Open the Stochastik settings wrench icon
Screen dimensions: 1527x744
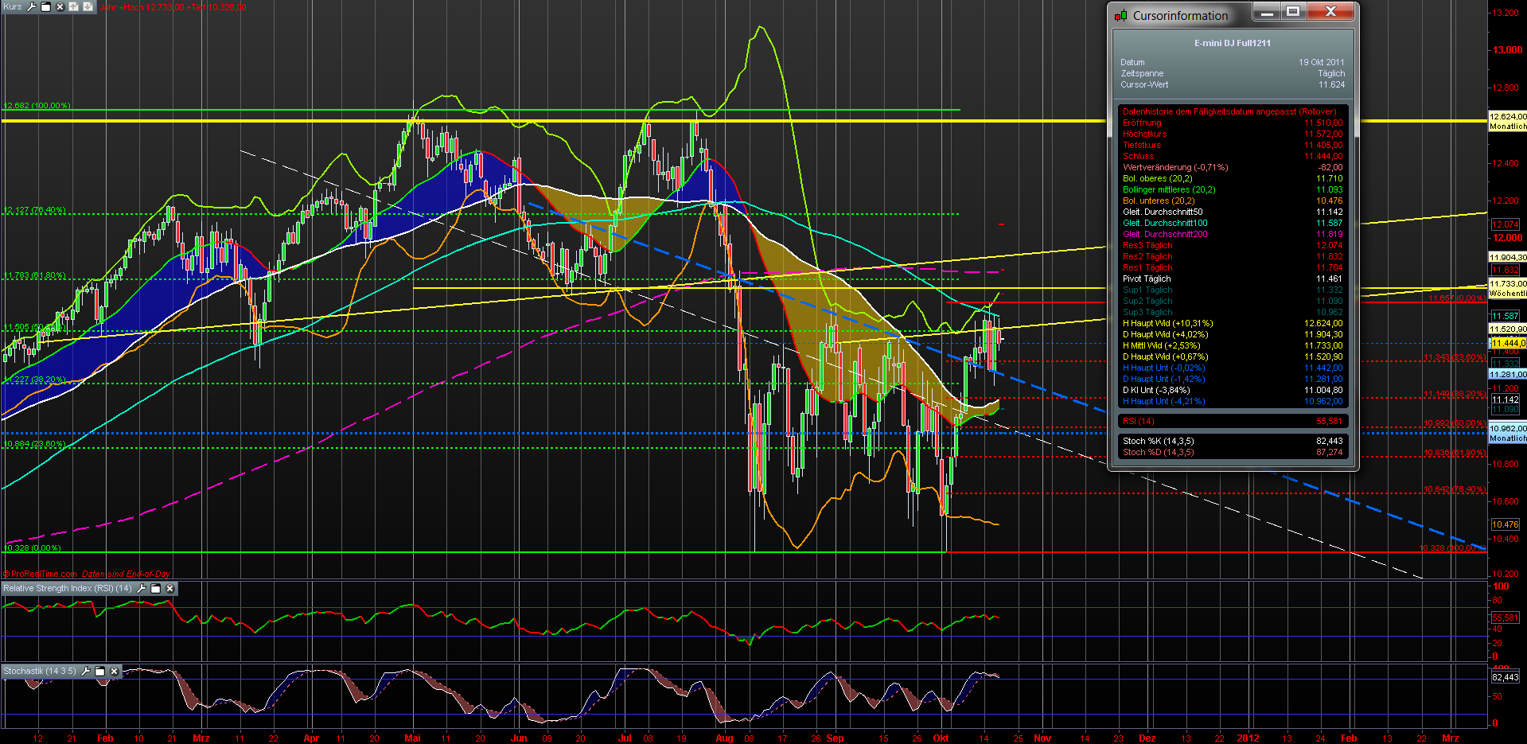85,672
